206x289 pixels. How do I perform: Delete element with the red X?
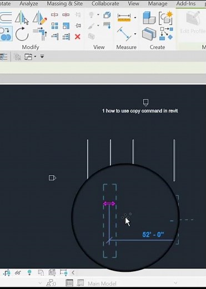tap(78, 37)
